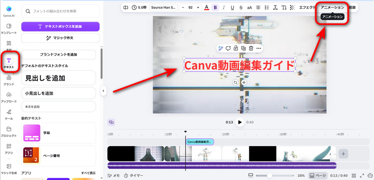Open the ツール tools panel

[x=9, y=114]
